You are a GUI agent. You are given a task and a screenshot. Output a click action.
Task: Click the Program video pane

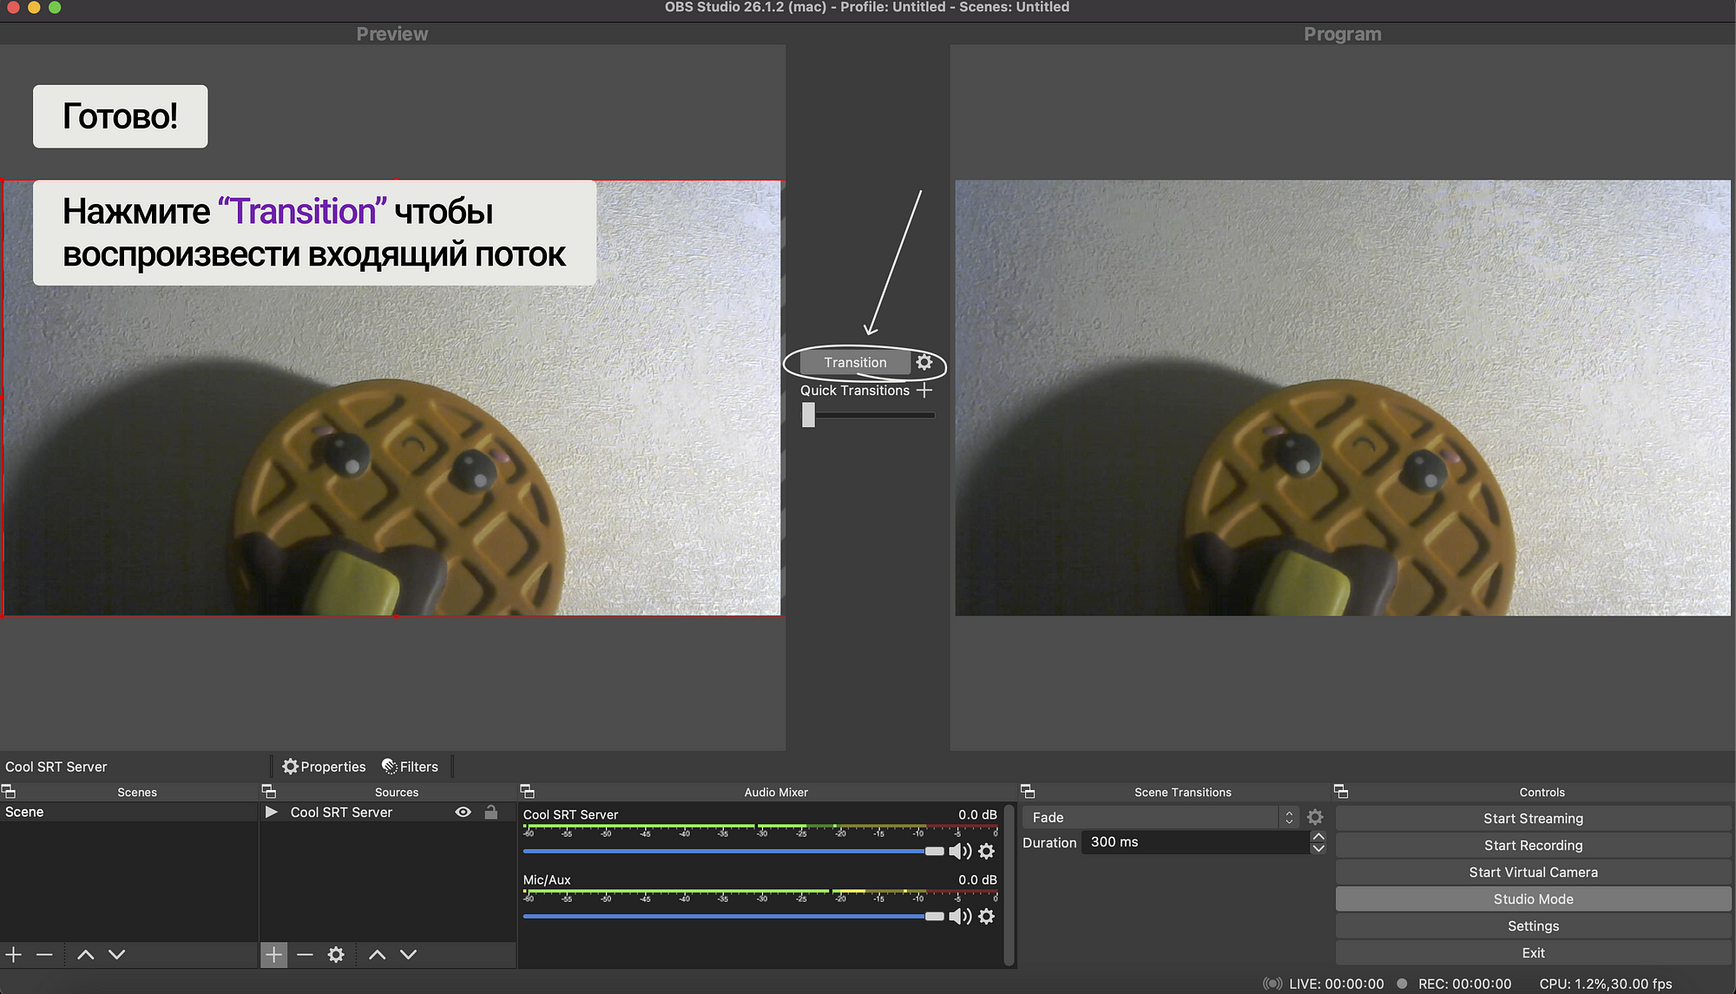pyautogui.click(x=1343, y=398)
